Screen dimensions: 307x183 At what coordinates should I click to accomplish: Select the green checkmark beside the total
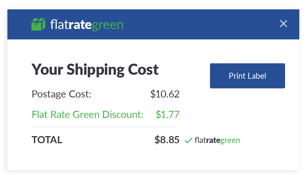click(x=188, y=140)
